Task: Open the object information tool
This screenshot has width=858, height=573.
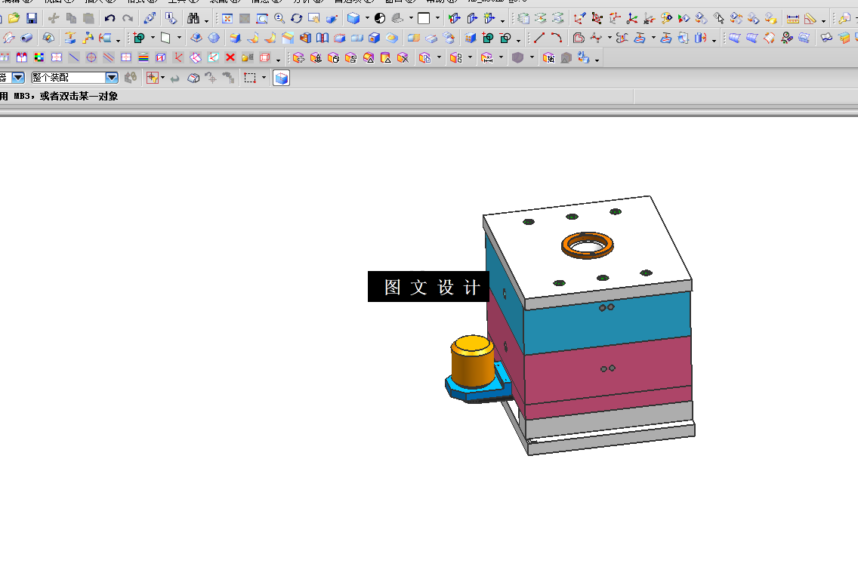Action: pyautogui.click(x=171, y=19)
